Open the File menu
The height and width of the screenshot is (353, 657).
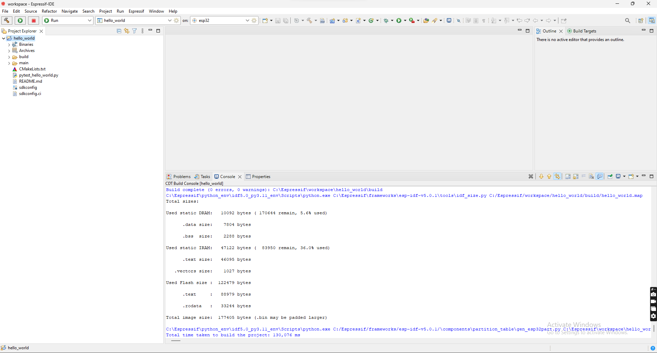(5, 11)
